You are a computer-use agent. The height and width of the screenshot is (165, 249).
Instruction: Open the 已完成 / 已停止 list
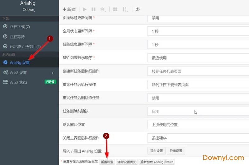click(25, 47)
